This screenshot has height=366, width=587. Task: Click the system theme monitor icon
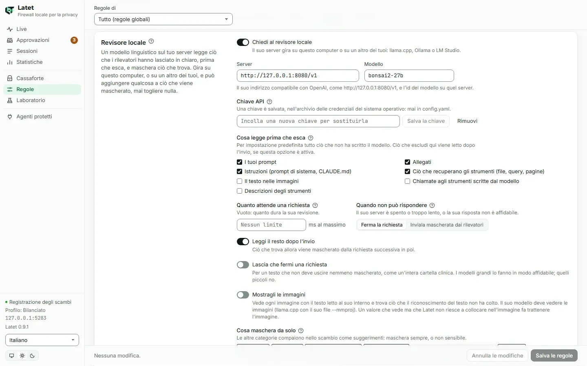click(11, 355)
